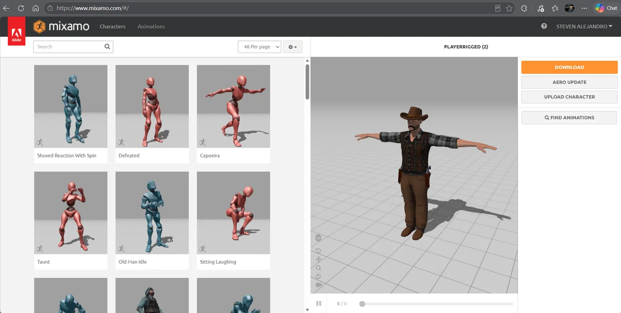Expand the STEVEN ALEJANDRO account menu
The height and width of the screenshot is (313, 621).
584,27
